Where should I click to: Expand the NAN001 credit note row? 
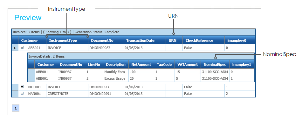pos(22,93)
